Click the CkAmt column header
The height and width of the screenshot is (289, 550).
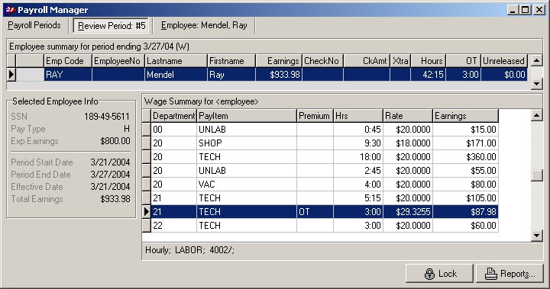[x=366, y=60]
